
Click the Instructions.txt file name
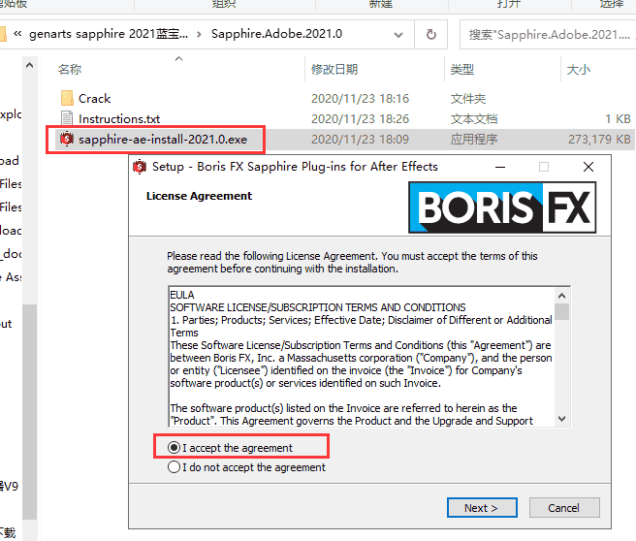[x=119, y=119]
